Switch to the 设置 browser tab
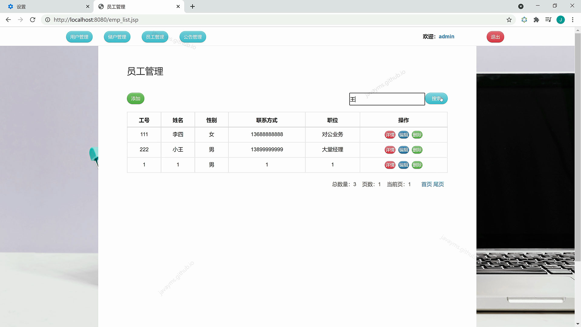Screen dimensions: 581x327 click(45, 6)
